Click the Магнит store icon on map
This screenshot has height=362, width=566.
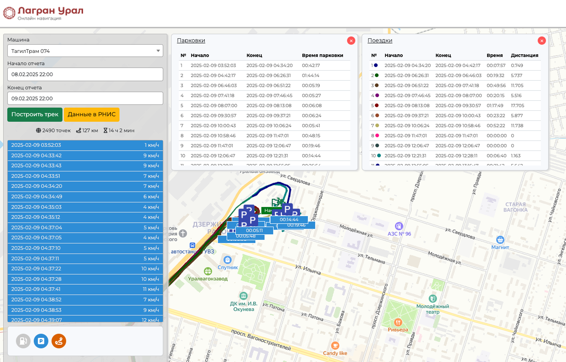pyautogui.click(x=500, y=239)
